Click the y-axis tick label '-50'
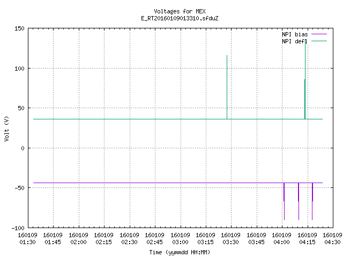The image size is (343, 257). click(x=19, y=188)
